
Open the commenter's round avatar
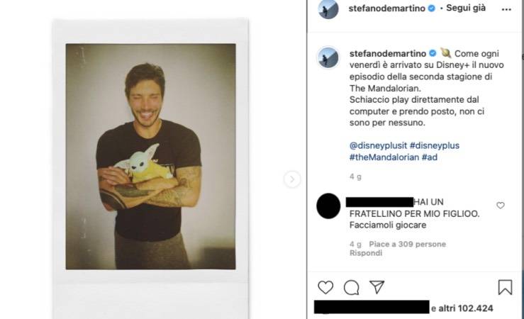328,205
